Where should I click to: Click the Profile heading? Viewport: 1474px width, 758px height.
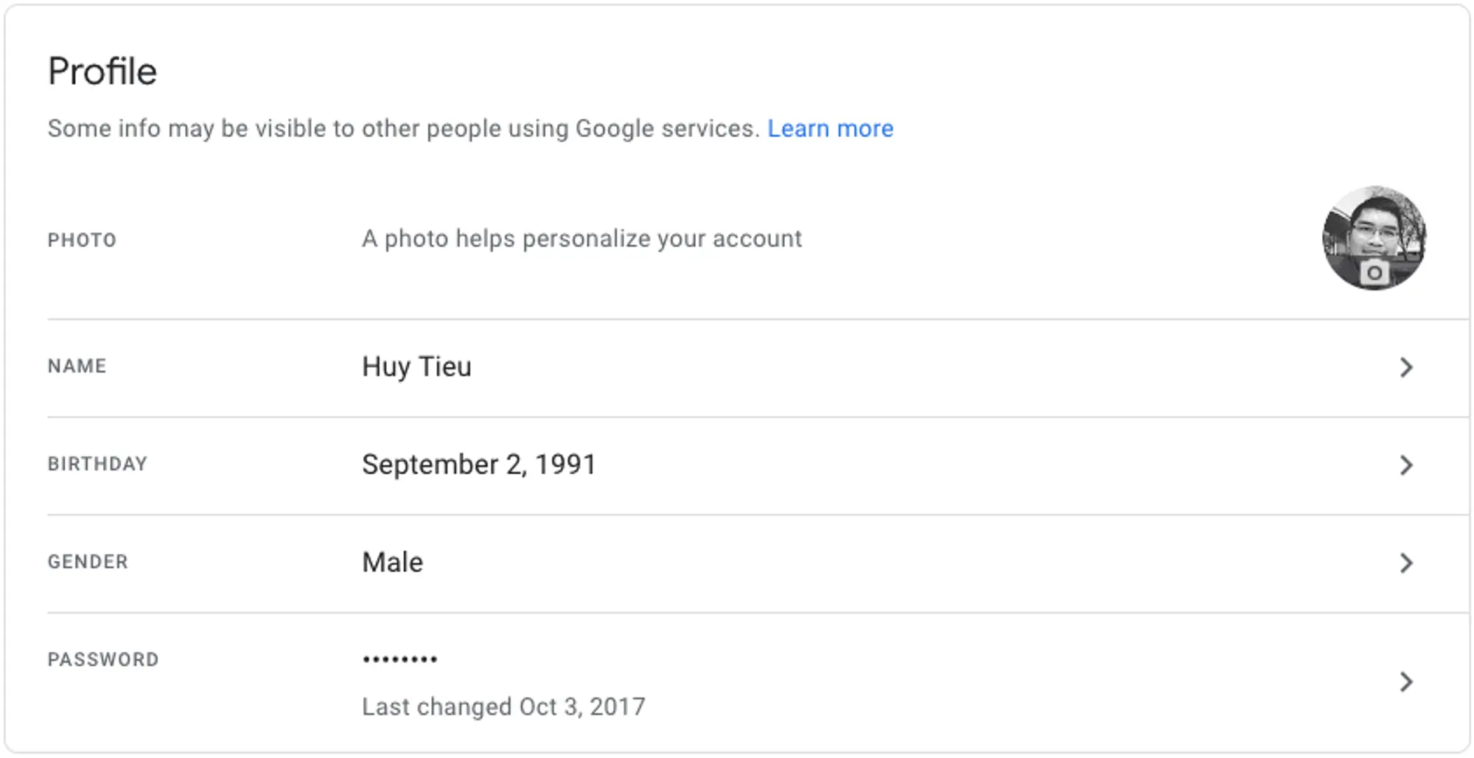pos(102,72)
